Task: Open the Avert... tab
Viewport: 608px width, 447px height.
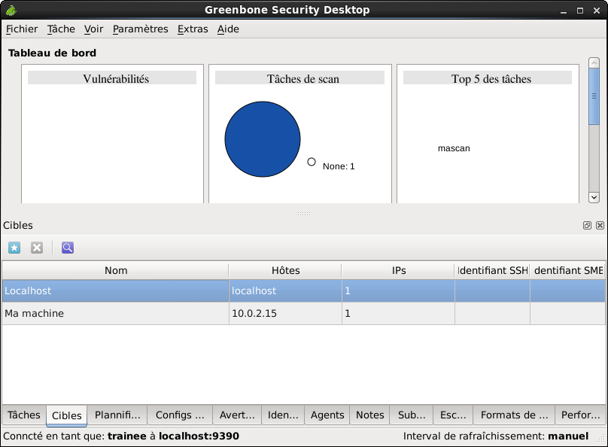Action: coord(237,415)
